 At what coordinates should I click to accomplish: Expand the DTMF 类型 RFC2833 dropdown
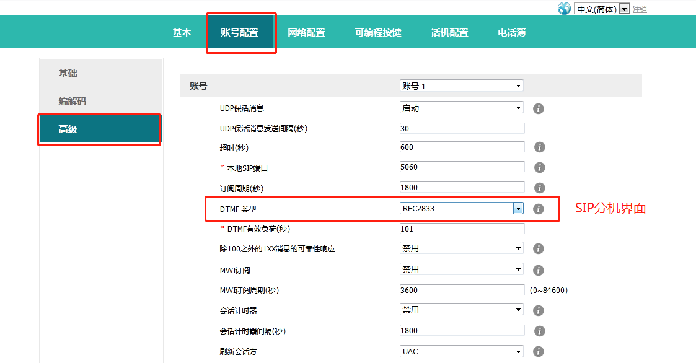462,209
